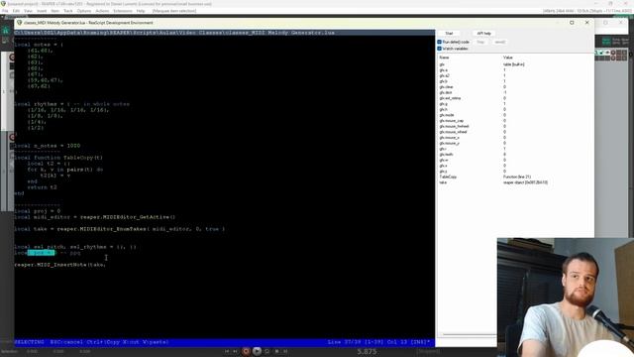
Task: Open the Options menu in REAPER
Action: coord(83,11)
